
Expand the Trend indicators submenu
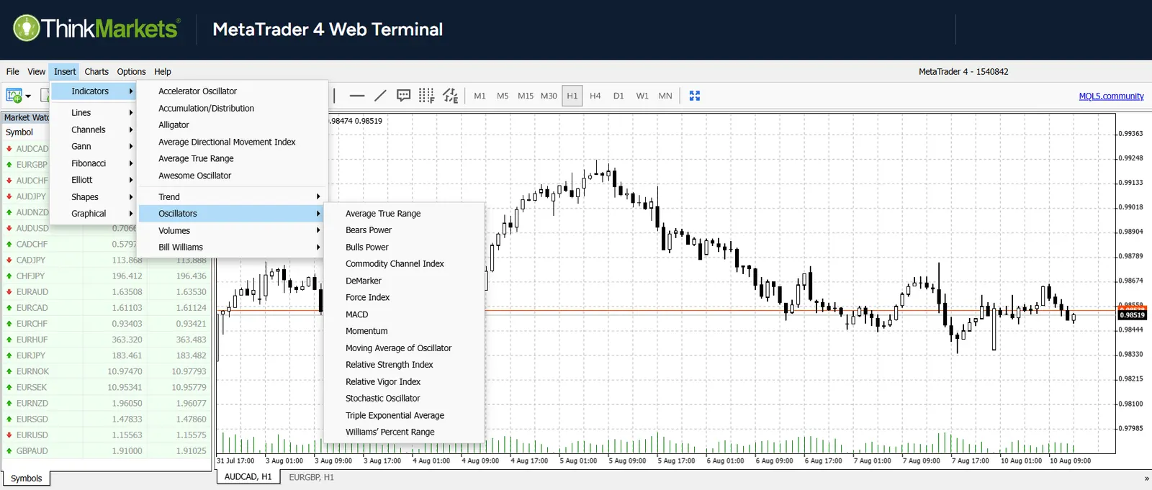(233, 197)
